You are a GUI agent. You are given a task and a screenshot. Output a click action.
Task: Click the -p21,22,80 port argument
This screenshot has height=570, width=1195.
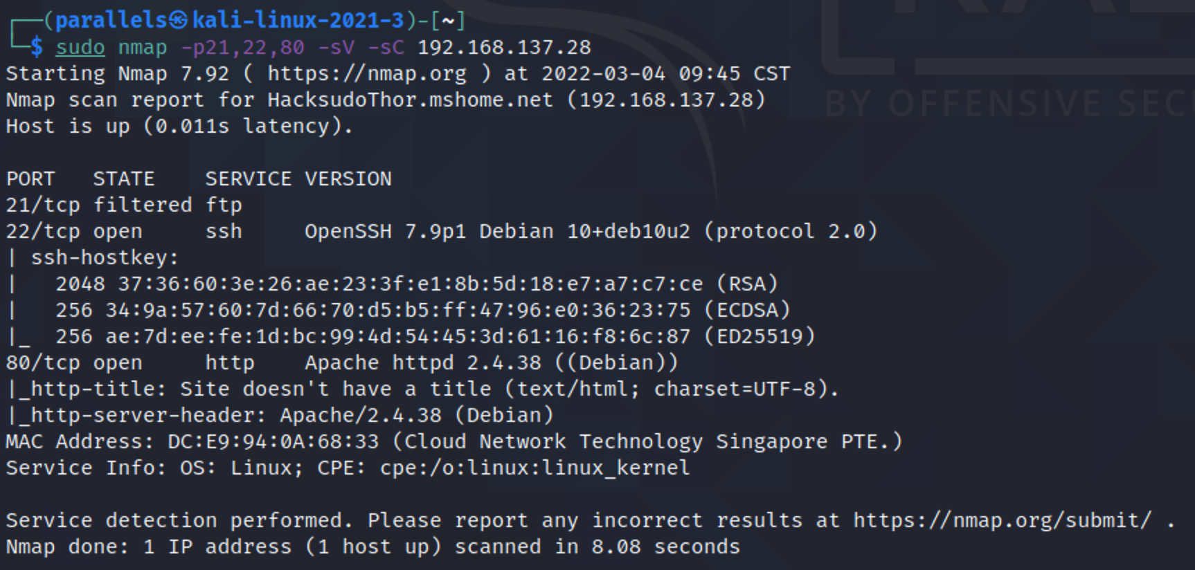242,47
